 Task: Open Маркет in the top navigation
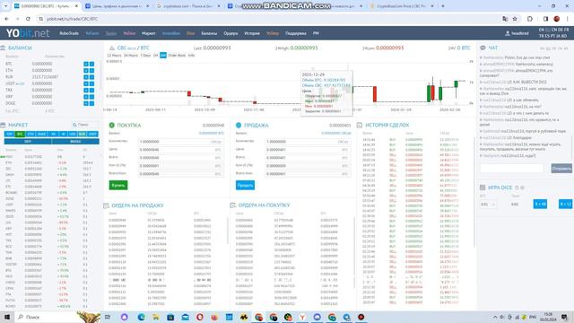click(149, 33)
